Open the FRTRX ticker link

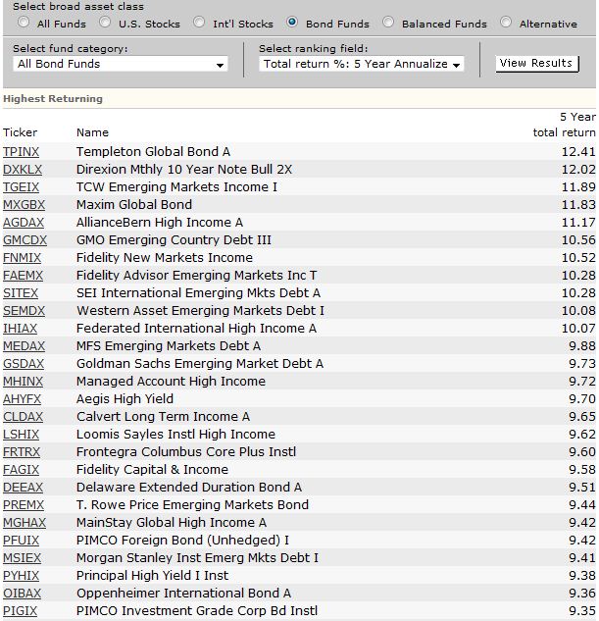pos(22,452)
